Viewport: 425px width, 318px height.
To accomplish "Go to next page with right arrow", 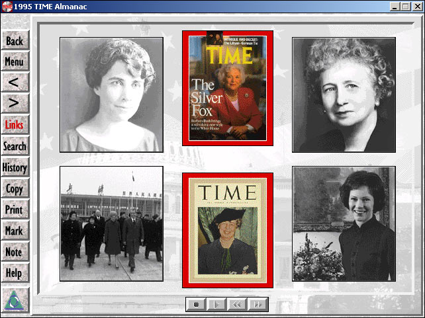I will click(15, 104).
